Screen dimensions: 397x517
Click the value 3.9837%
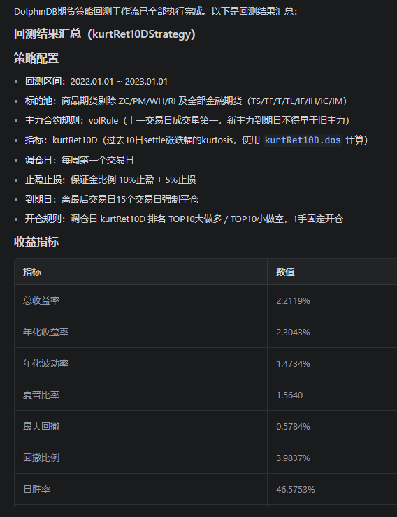(293, 458)
